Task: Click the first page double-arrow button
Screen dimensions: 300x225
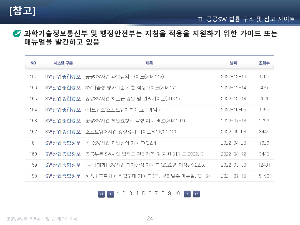Action: coord(101,194)
